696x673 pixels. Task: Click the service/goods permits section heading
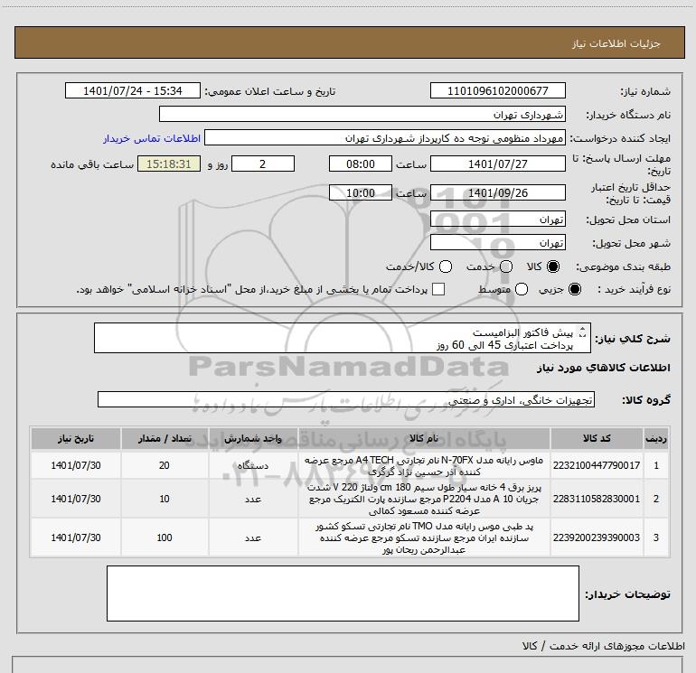pyautogui.click(x=603, y=646)
